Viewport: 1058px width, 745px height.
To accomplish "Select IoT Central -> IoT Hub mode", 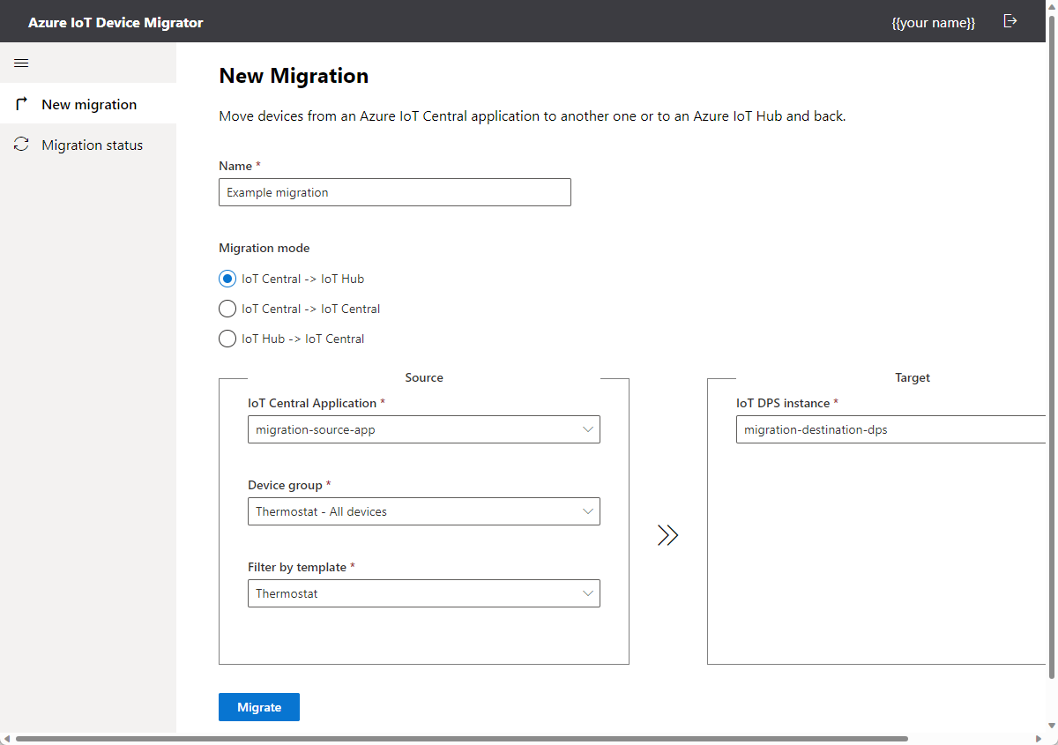I will (x=227, y=279).
